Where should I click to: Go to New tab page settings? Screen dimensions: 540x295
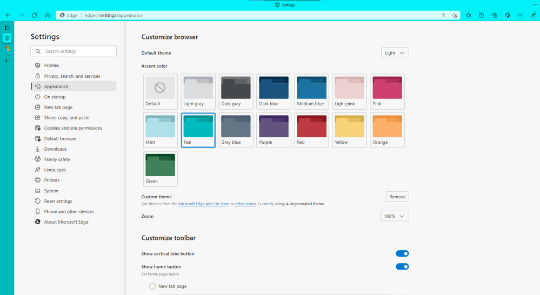tap(74, 107)
